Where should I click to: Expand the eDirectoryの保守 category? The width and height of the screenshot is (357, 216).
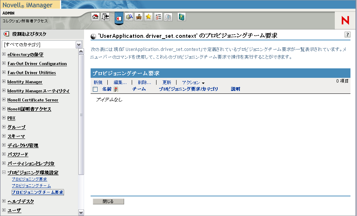[4, 54]
